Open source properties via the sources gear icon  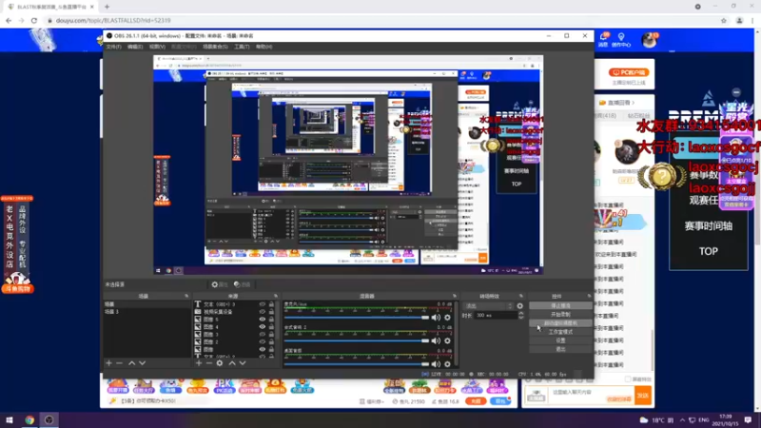220,363
